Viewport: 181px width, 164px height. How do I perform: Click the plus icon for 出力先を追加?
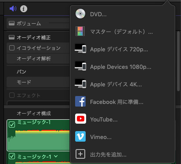pos(80,154)
